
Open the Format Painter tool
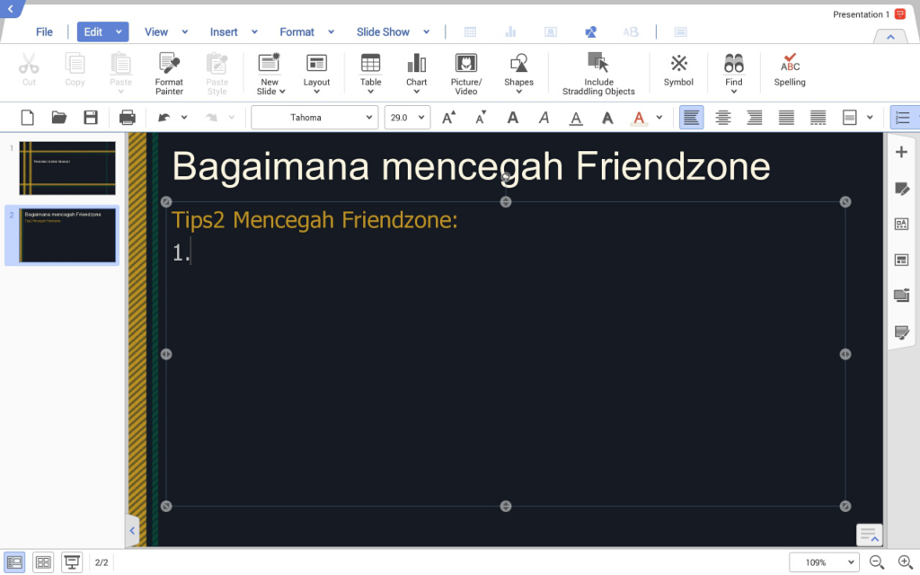tap(169, 72)
